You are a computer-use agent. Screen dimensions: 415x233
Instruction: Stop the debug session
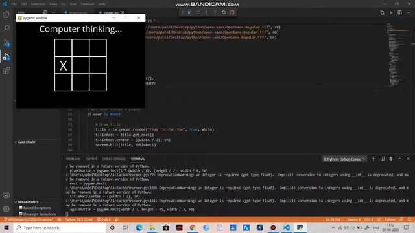tap(232, 12)
